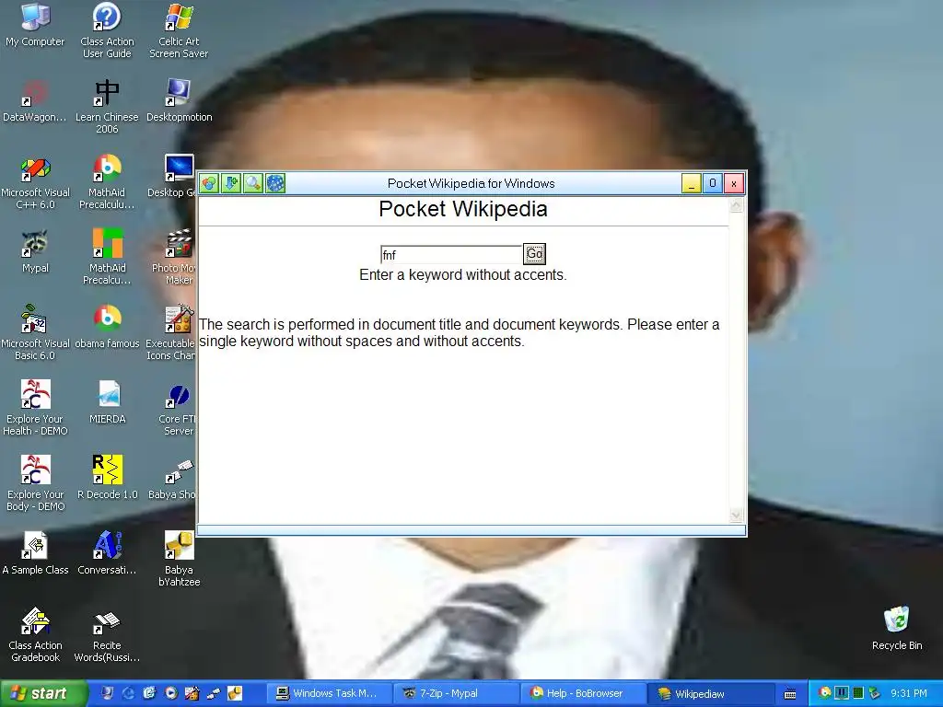This screenshot has width=943, height=707.
Task: Select the Class Action User Guide icon
Action: (107, 30)
